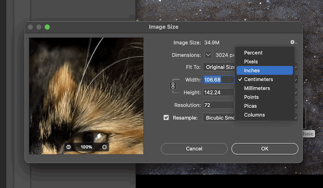Choose Millimeters from the units menu
323x188 pixels.
pyautogui.click(x=265, y=88)
